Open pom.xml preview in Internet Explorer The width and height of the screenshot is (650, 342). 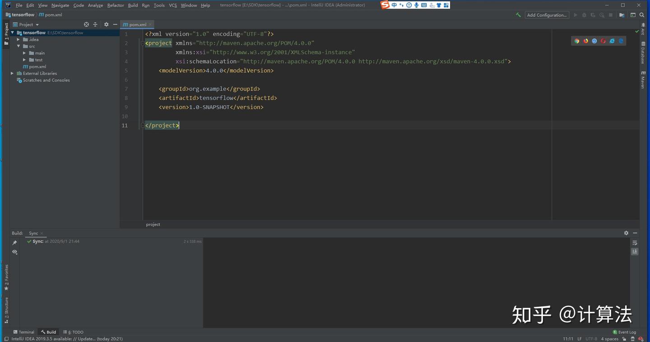coord(612,41)
